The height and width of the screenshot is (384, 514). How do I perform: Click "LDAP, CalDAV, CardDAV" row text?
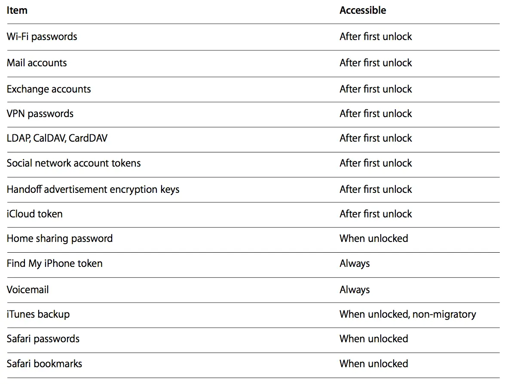coord(57,138)
